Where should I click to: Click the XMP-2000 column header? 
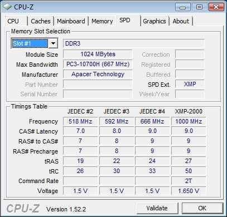[189, 111]
